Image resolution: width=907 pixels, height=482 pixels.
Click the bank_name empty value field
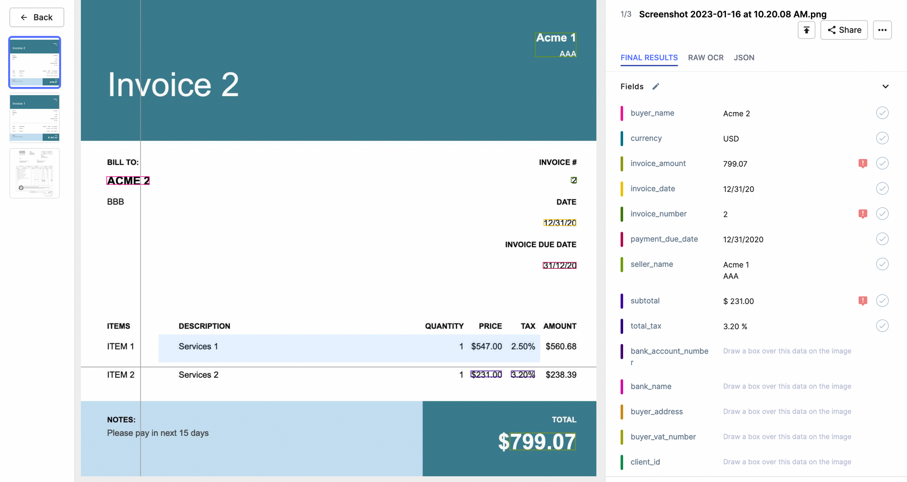(x=787, y=386)
